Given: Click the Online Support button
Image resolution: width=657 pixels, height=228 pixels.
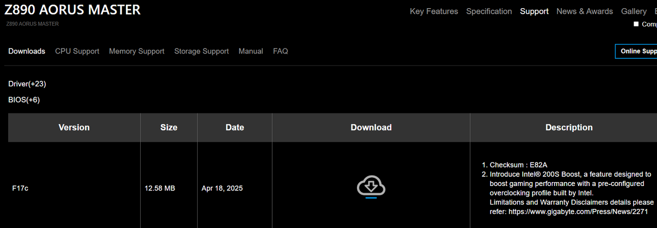Looking at the screenshot, I should click(636, 51).
